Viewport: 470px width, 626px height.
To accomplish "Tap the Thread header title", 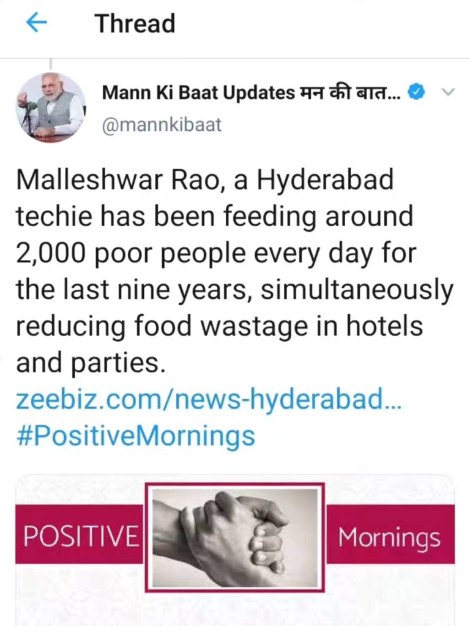I will pos(135,23).
